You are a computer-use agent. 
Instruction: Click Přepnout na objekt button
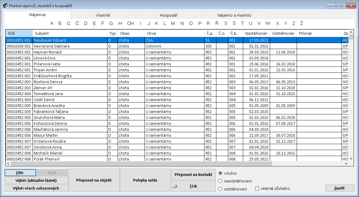point(94,180)
